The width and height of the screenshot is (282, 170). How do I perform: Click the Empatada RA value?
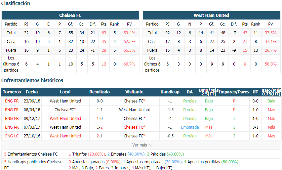190,127
